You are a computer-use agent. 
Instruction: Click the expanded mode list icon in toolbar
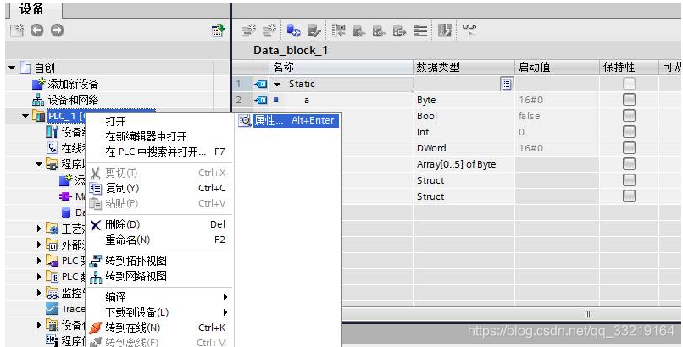(x=420, y=30)
